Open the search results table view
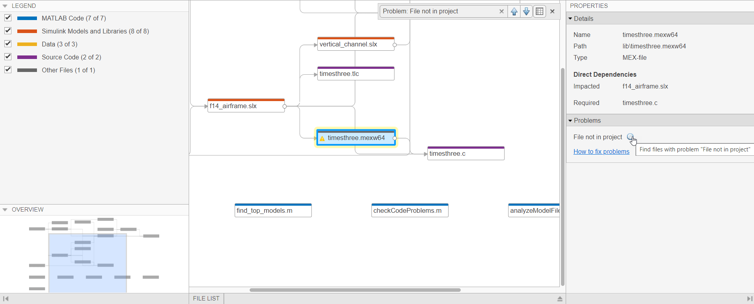This screenshot has width=754, height=304. (540, 11)
